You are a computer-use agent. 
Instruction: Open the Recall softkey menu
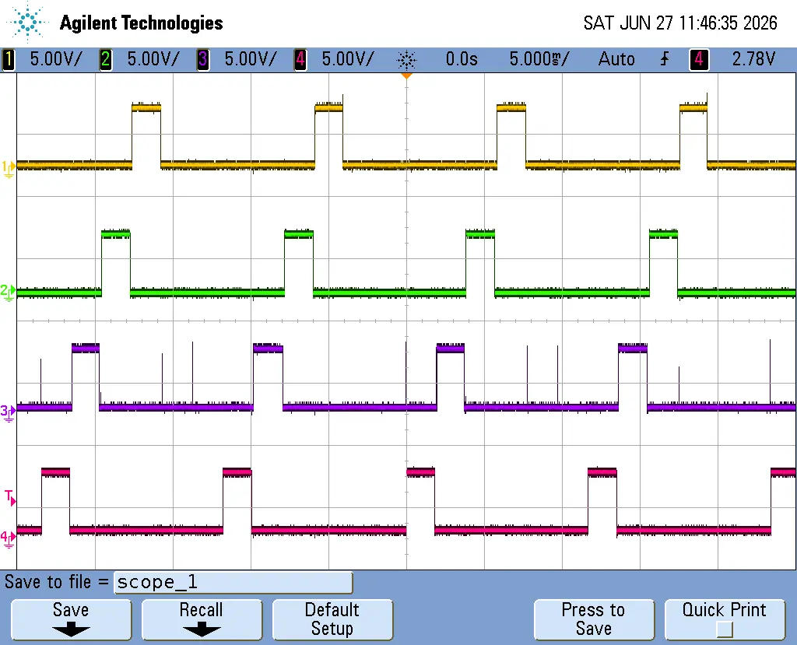[x=202, y=619]
